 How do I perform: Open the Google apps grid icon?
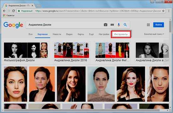coord(148,25)
